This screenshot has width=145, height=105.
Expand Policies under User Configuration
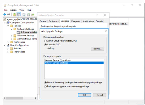pos(8,48)
